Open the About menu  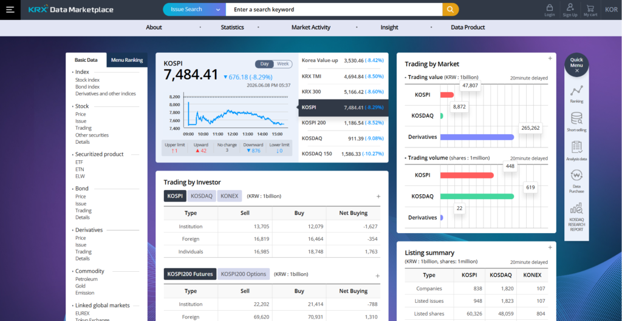[154, 27]
